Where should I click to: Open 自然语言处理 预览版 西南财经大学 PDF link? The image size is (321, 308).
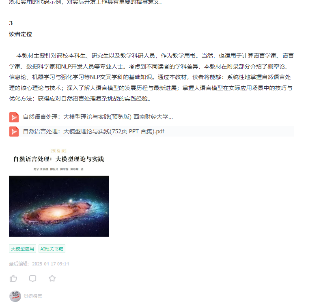(x=98, y=117)
